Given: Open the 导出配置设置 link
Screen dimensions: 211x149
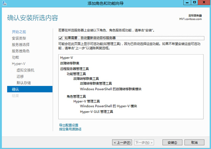Looking at the screenshot, I should pyautogui.click(x=69, y=125).
